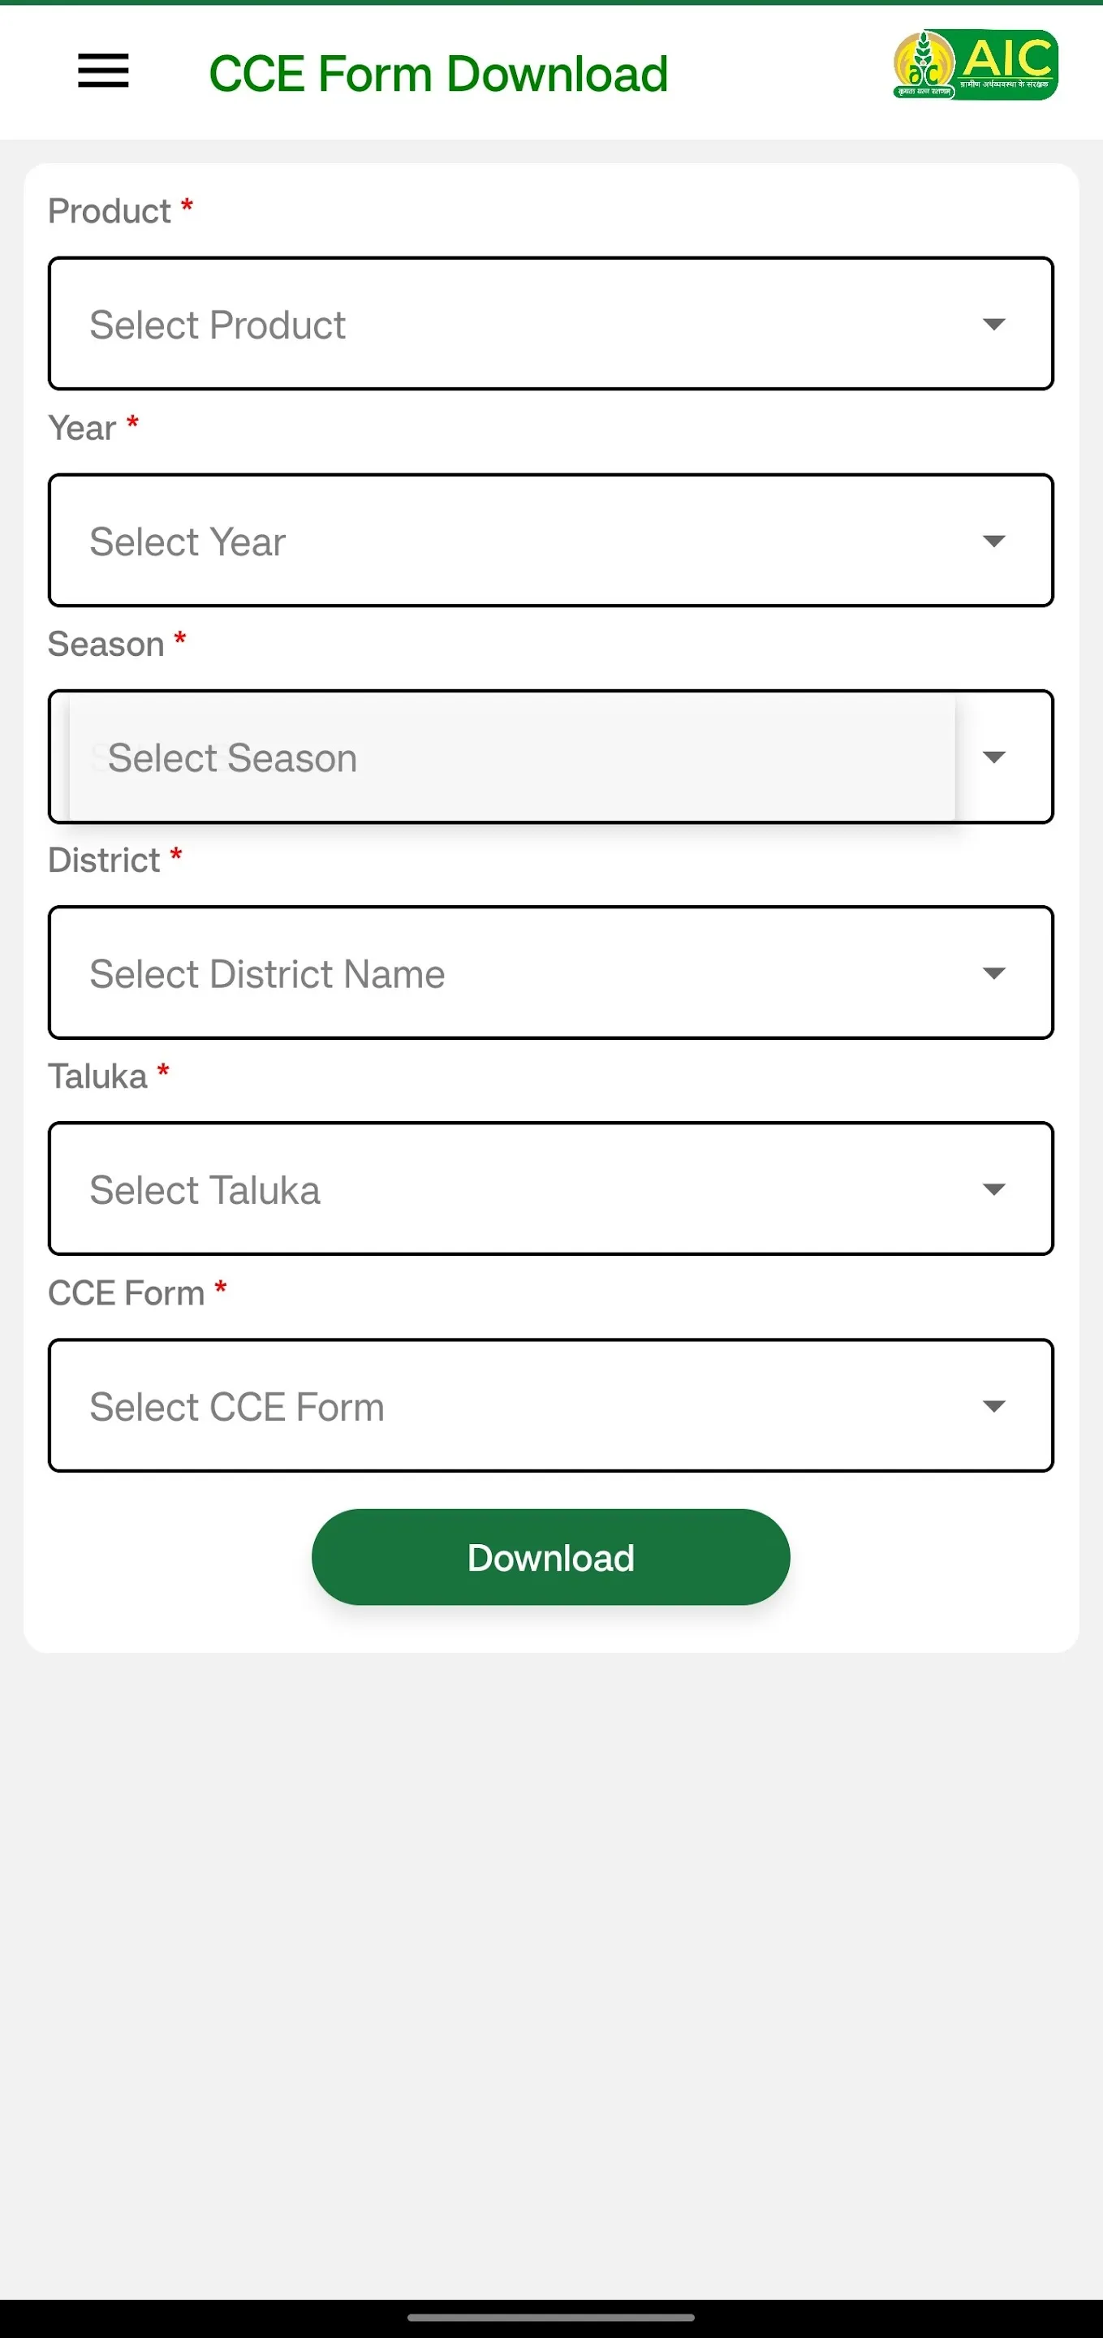Click the District field label
The width and height of the screenshot is (1103, 2338).
pyautogui.click(x=105, y=861)
